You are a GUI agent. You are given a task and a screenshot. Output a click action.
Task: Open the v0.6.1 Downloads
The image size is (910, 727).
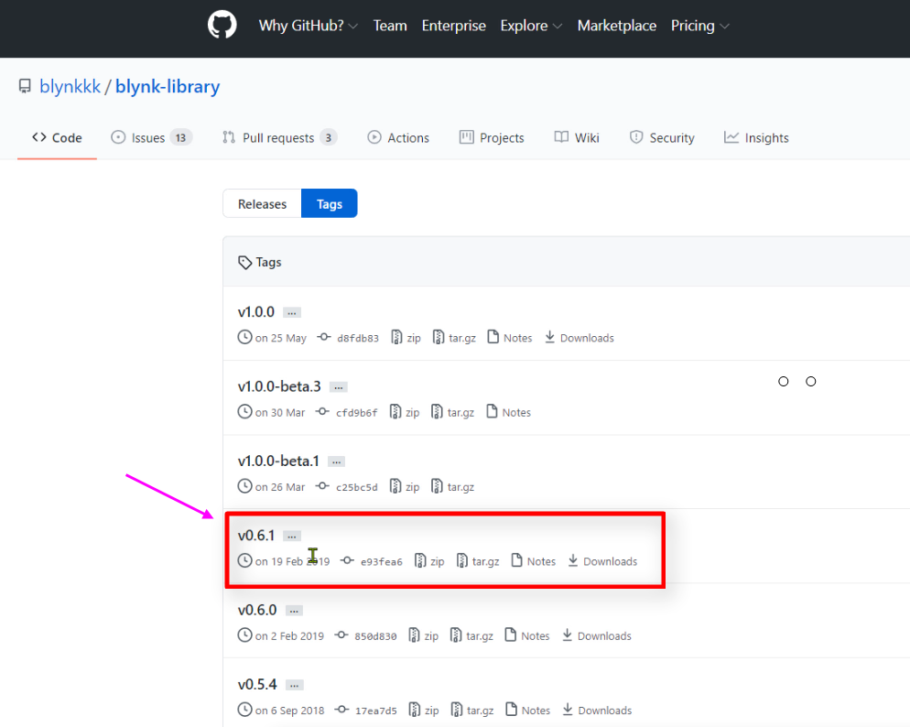602,561
